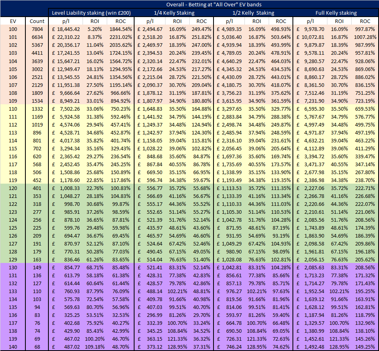Select the 'Full Kelly staking' header
This screenshot has height=351, width=379.
[x=336, y=13]
